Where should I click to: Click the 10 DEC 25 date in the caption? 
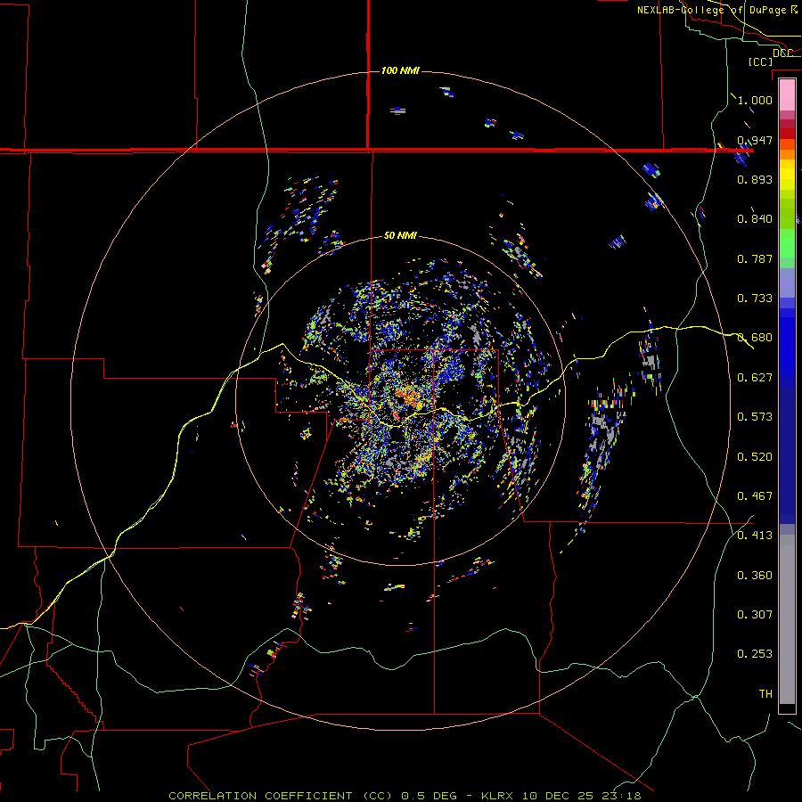point(558,796)
